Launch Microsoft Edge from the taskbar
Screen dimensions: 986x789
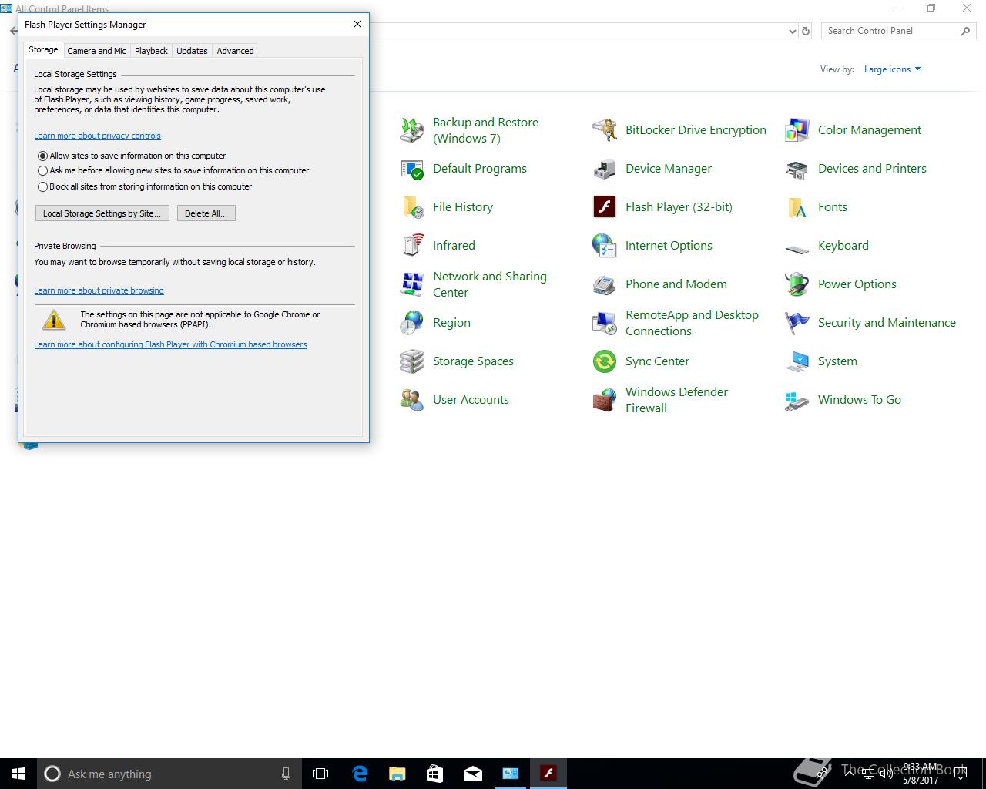[360, 774]
